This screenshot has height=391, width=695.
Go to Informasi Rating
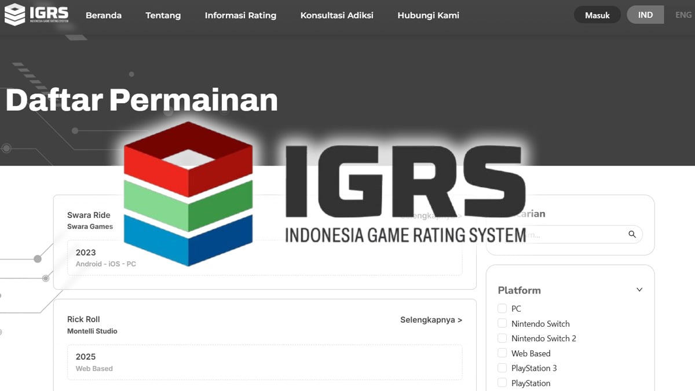[x=240, y=16]
